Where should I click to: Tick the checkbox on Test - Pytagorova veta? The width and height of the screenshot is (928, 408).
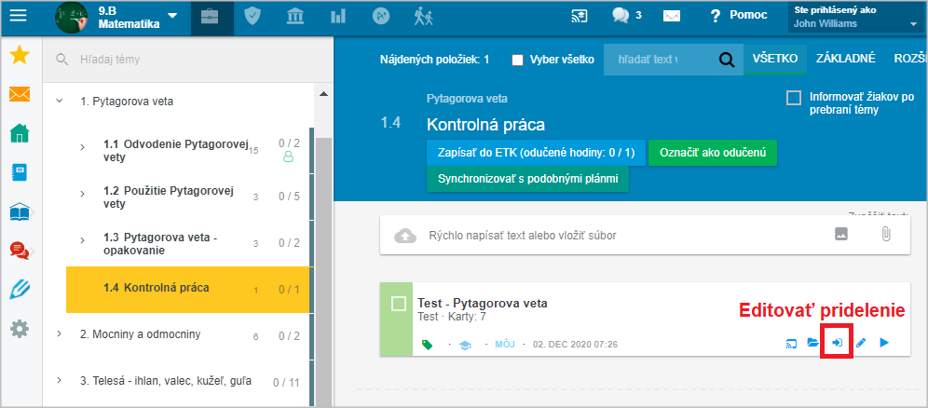coord(399,304)
